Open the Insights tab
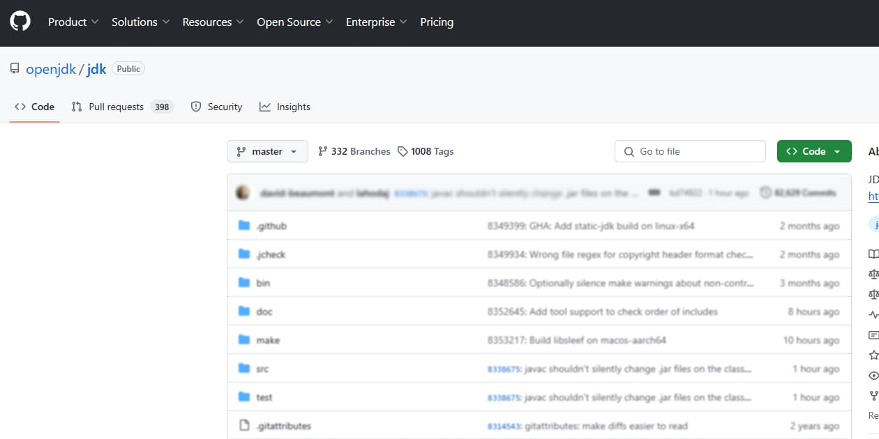This screenshot has width=879, height=439. pyautogui.click(x=285, y=107)
